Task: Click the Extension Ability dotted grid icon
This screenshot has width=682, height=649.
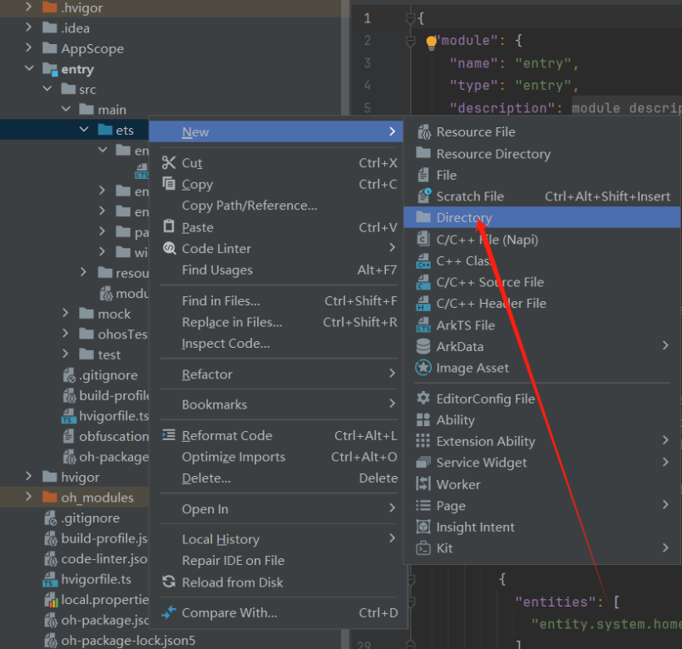Action: click(x=423, y=441)
